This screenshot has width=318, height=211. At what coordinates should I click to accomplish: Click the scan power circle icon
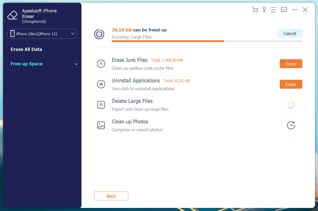coord(99,34)
